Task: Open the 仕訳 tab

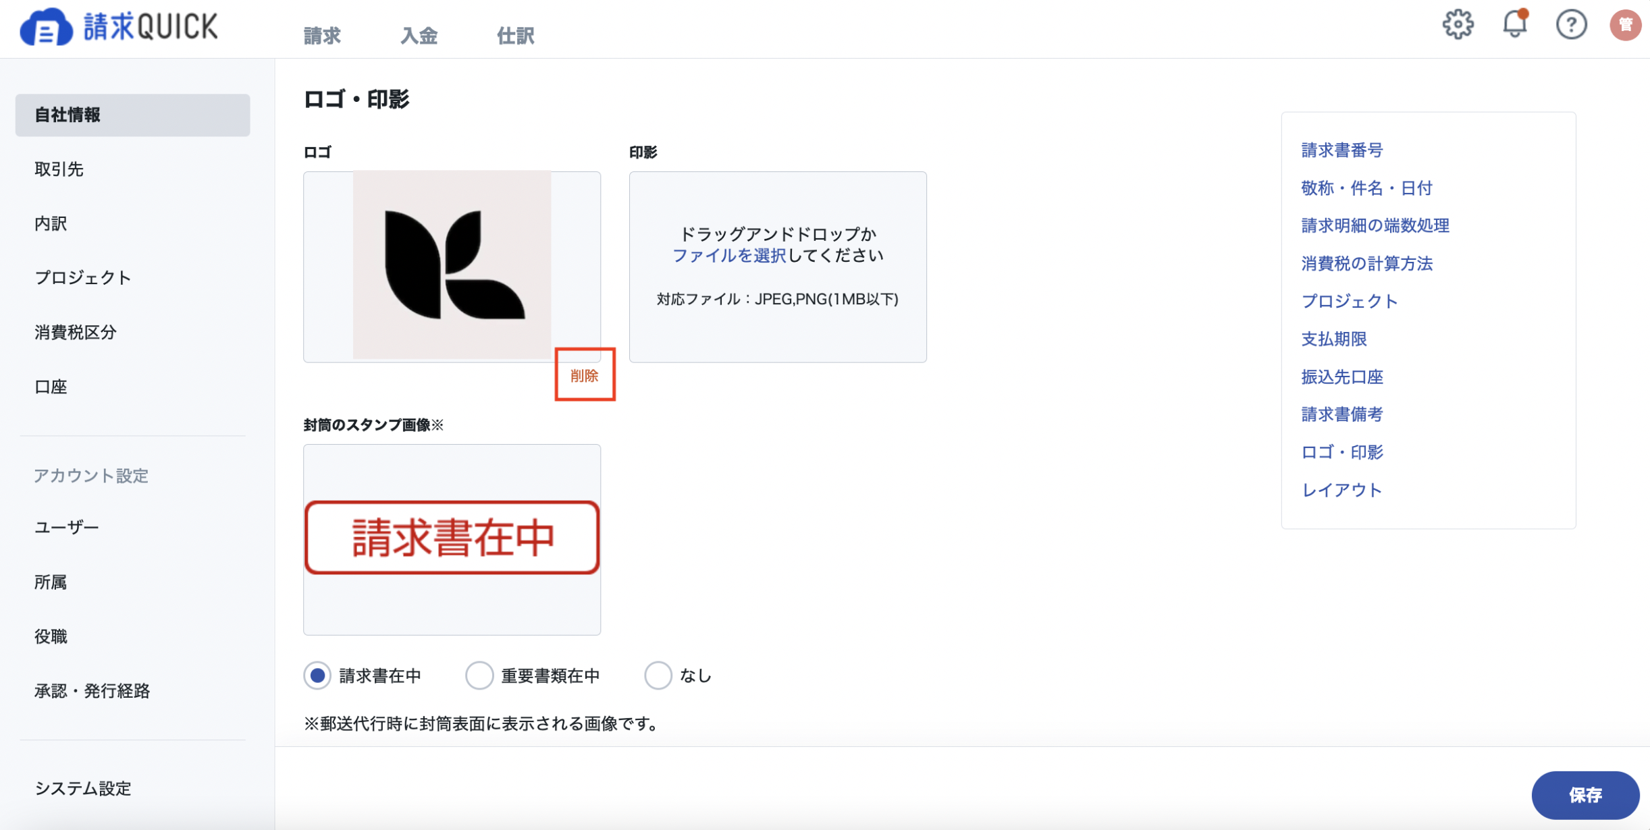Action: pyautogui.click(x=515, y=35)
